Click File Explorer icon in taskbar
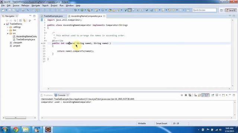Screen dimensions: 238x133 tap(26, 129)
